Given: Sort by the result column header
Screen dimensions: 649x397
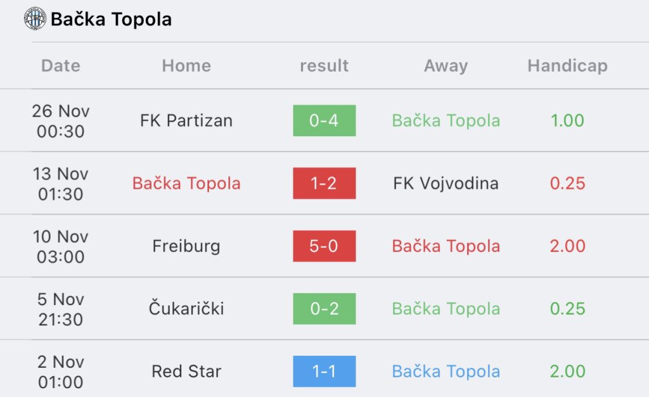Looking at the screenshot, I should (x=324, y=66).
